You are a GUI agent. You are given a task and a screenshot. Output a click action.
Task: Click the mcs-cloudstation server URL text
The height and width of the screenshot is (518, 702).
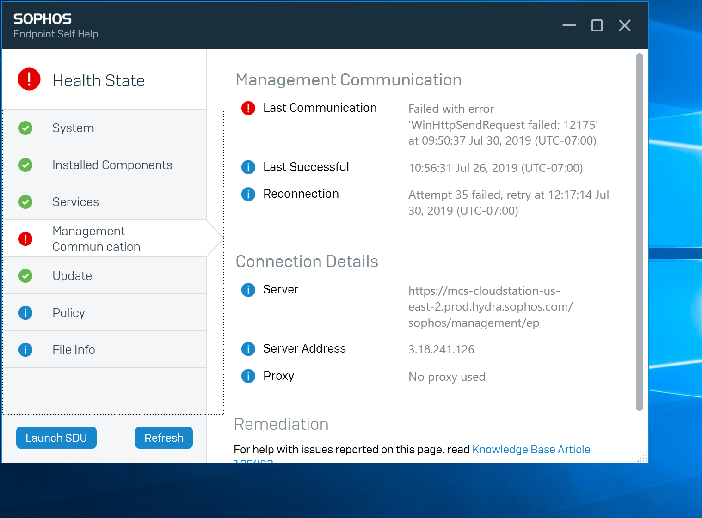[x=491, y=307]
